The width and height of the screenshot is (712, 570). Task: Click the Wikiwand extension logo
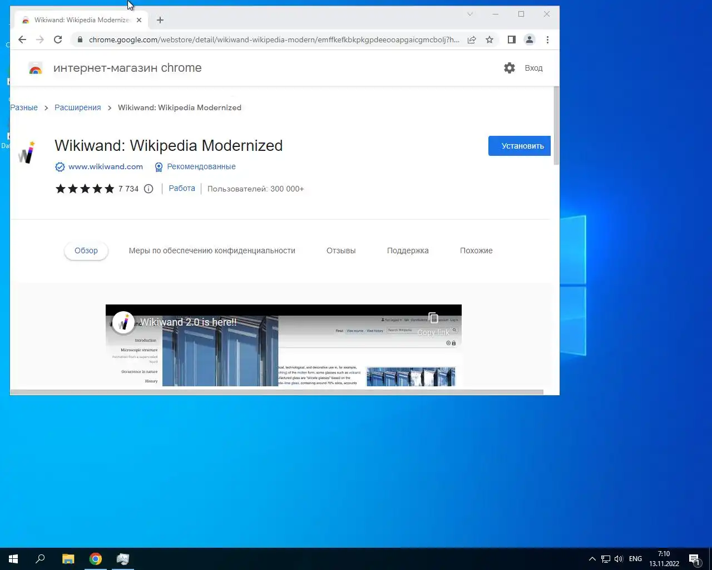pos(26,152)
